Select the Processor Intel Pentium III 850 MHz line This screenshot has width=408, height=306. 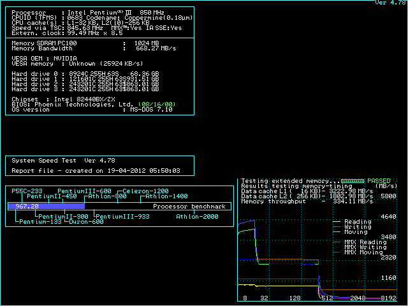click(88, 13)
